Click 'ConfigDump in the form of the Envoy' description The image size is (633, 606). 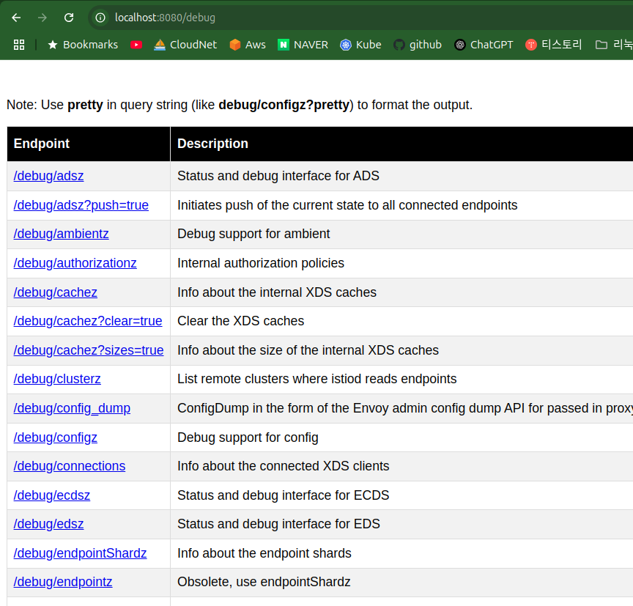pos(405,408)
